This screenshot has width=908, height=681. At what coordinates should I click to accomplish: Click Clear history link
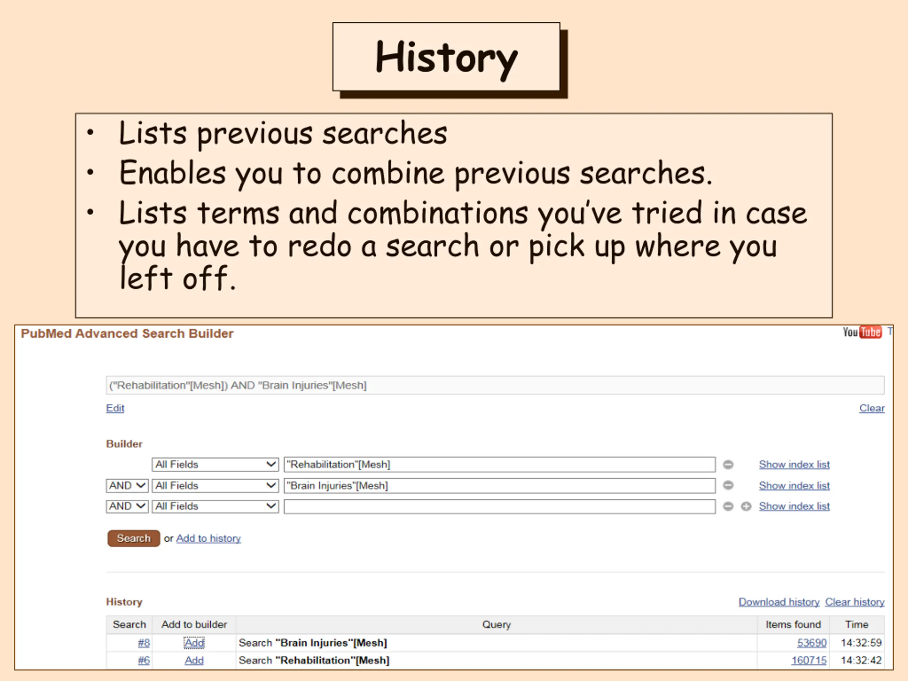click(x=855, y=602)
